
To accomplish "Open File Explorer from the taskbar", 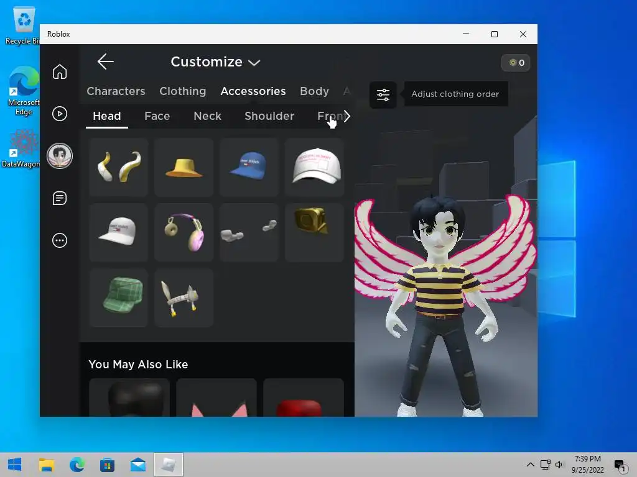I will (x=46, y=465).
